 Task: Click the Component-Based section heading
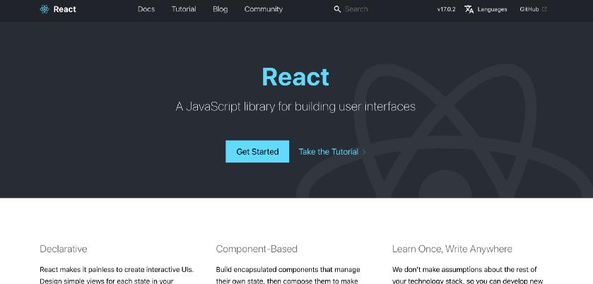[257, 249]
